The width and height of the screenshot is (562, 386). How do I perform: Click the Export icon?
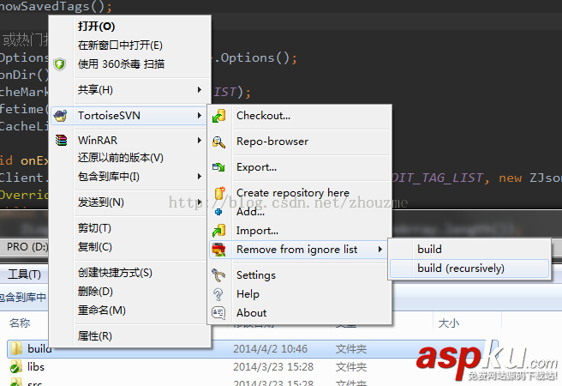(218, 167)
